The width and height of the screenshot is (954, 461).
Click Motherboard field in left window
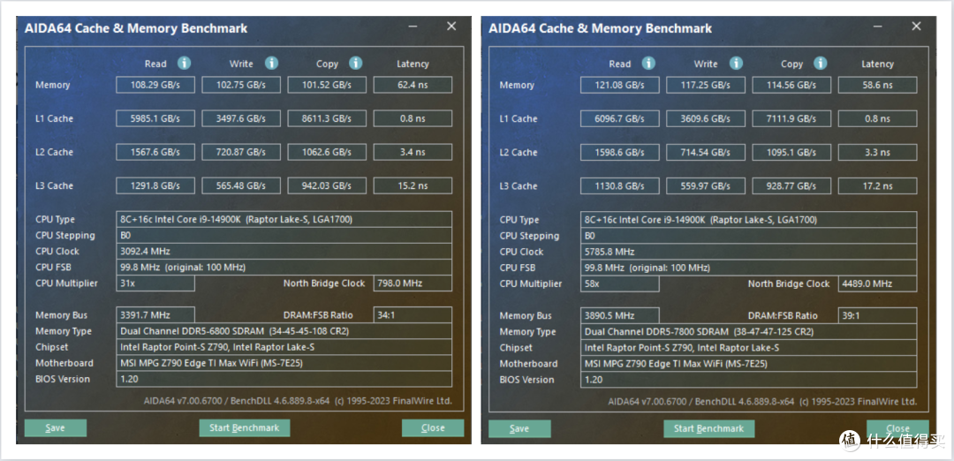click(284, 363)
